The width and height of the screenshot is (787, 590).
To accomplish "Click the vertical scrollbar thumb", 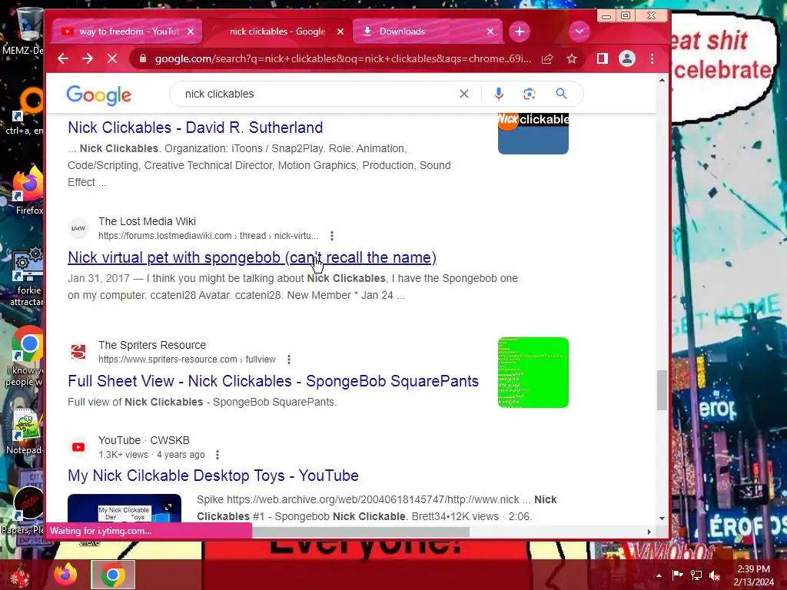I will coord(662,389).
